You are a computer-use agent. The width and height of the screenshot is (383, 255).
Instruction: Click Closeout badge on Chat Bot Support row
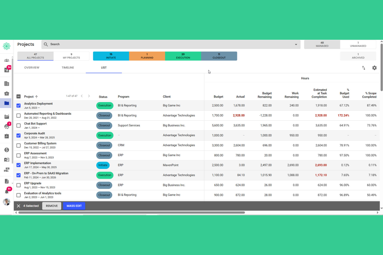[104, 126]
